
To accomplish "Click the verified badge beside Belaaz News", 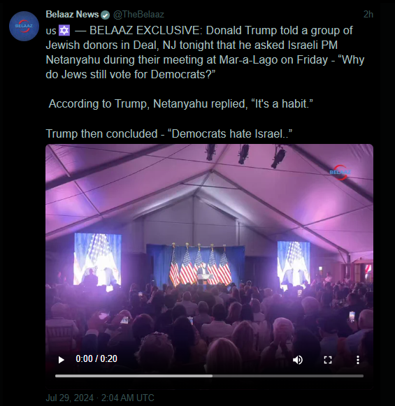I will click(105, 15).
